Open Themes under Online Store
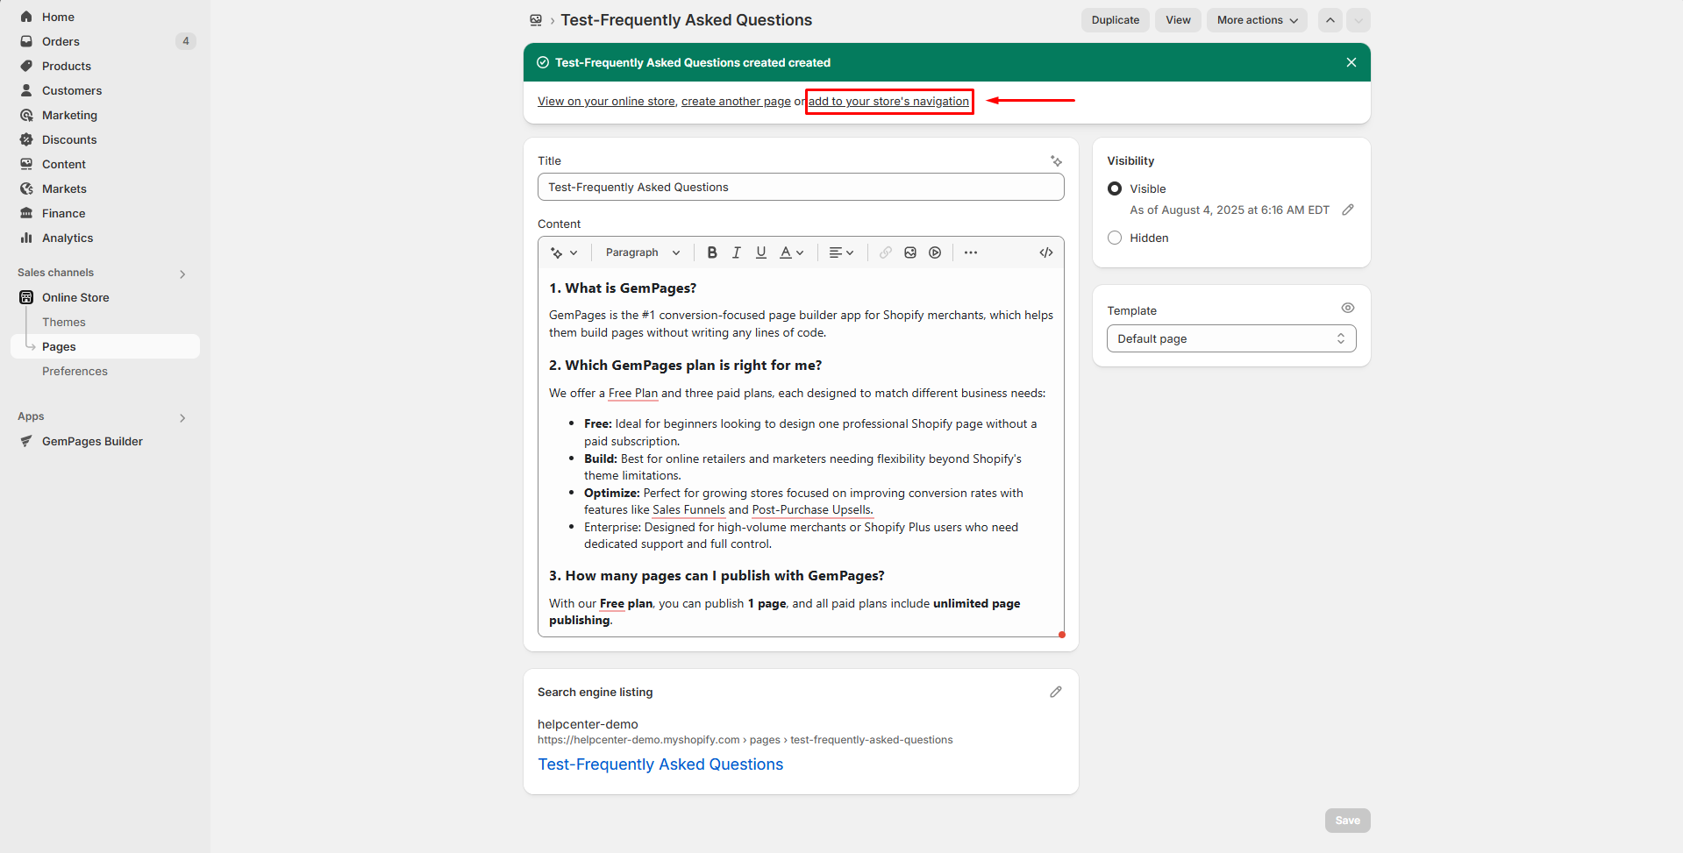The image size is (1683, 853). pos(64,322)
